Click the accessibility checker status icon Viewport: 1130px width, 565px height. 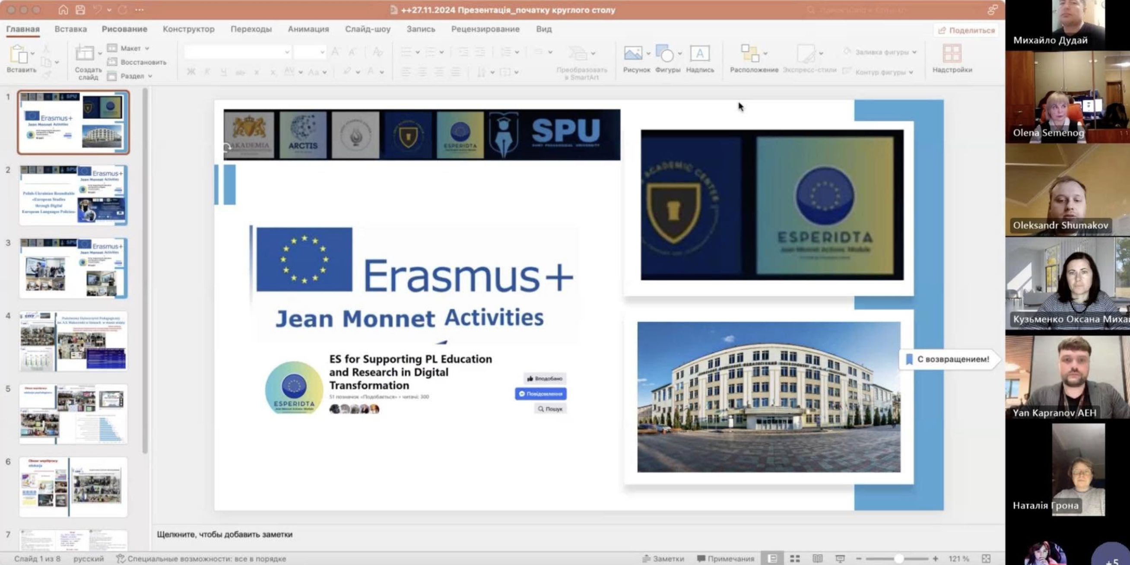(121, 559)
